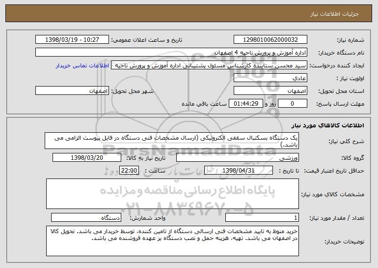This screenshot has width=378, height=268.
Task: Click the label گروه کالا
Action: [x=352, y=158]
